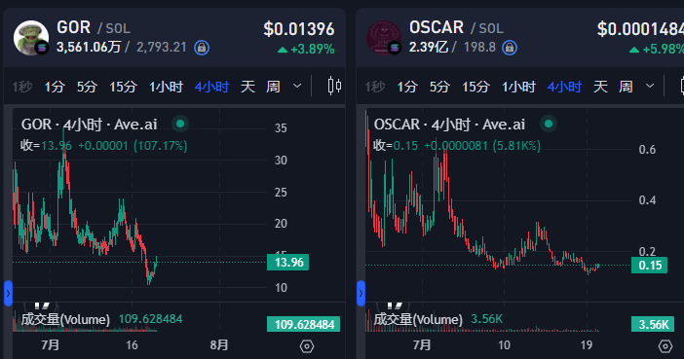The height and width of the screenshot is (359, 684).
Task: Click OSCAR chart title 'OSCAR · 4小时 · Ave.ai'
Action: (x=449, y=125)
